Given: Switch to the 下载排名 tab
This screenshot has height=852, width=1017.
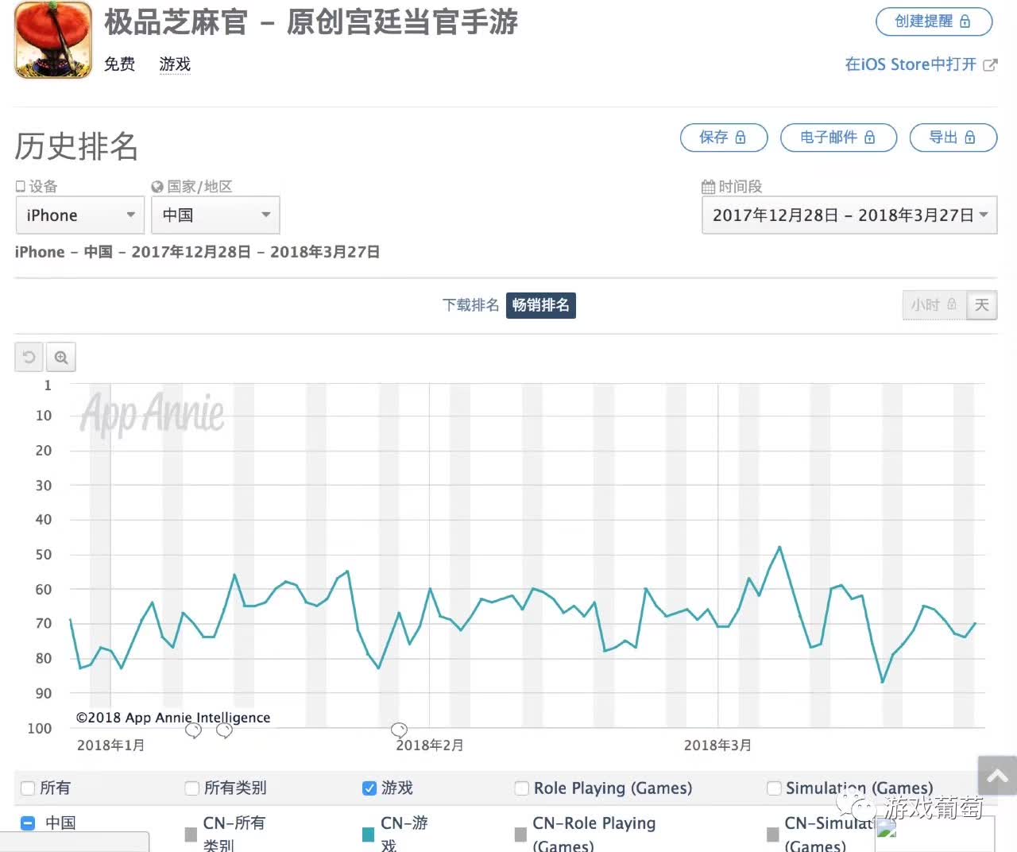Looking at the screenshot, I should pyautogui.click(x=470, y=305).
